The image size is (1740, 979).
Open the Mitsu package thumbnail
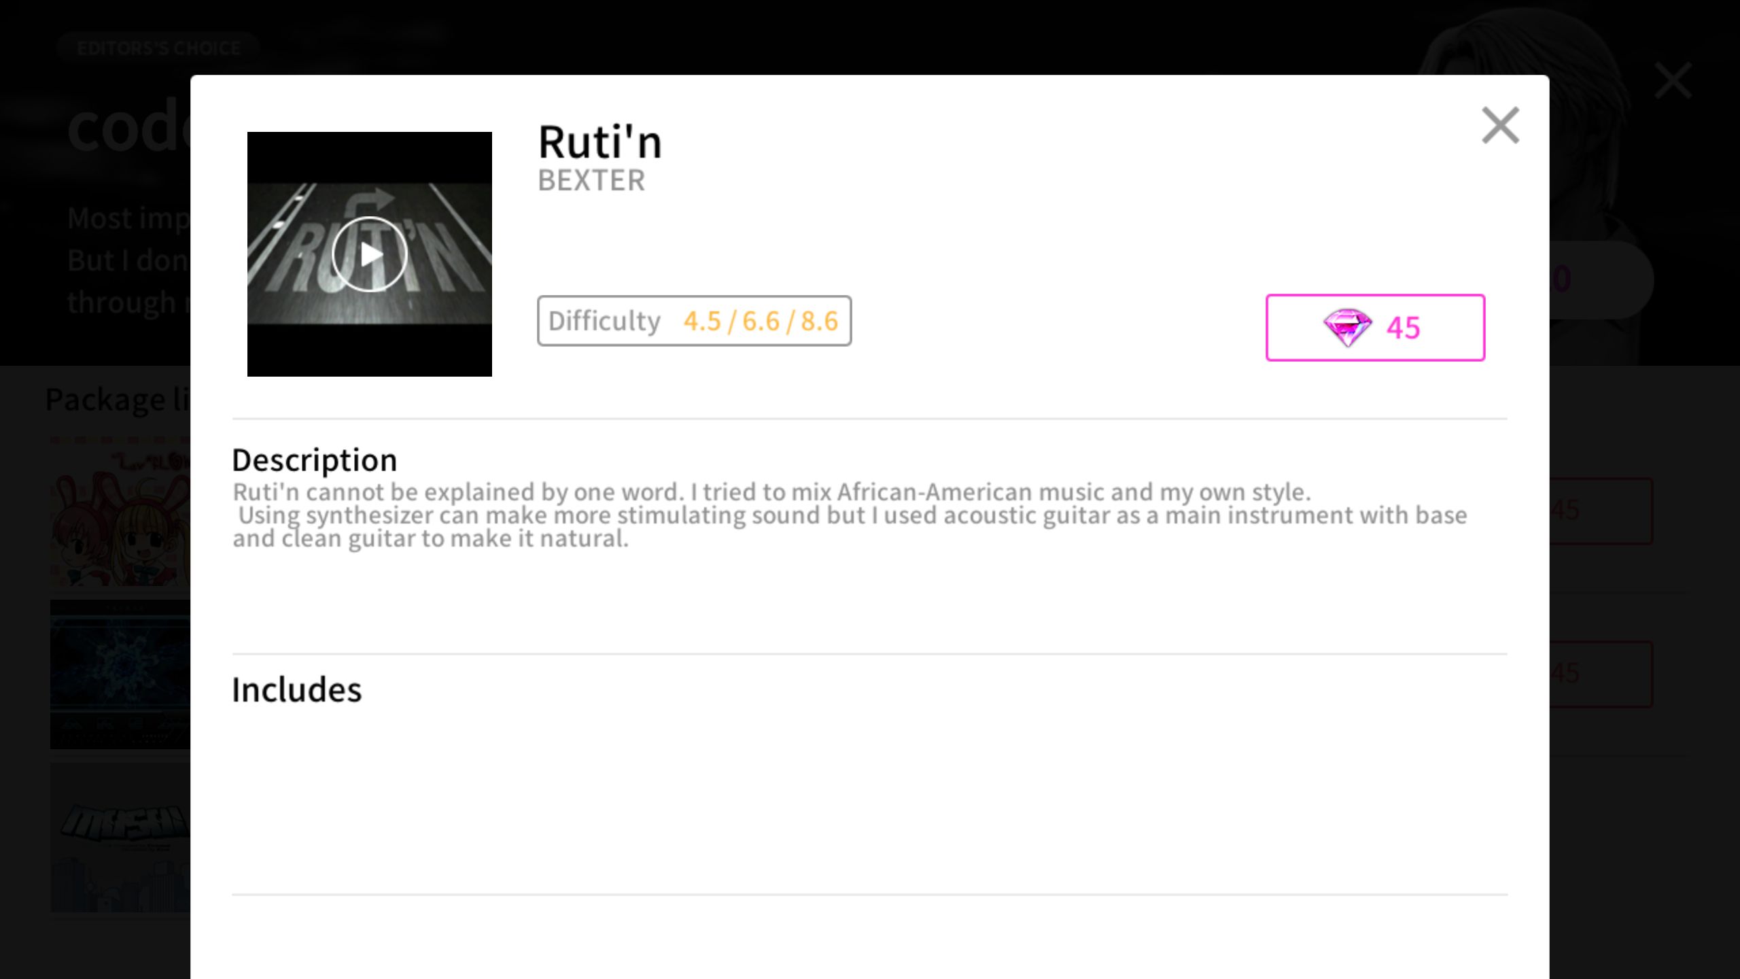click(x=120, y=838)
